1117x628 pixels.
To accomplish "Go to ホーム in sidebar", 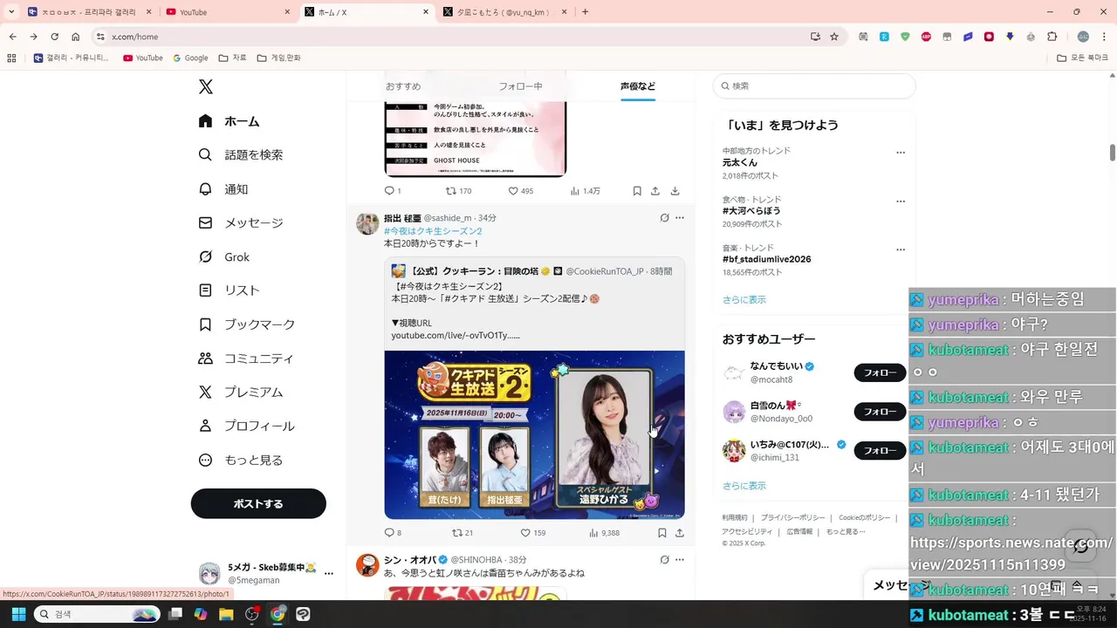I will coord(229,121).
